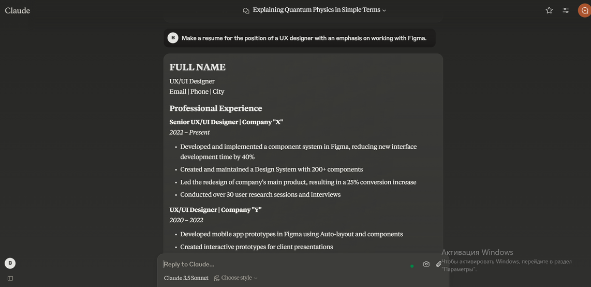Image resolution: width=591 pixels, height=287 pixels.
Task: Click the "Make a resume" user prompt message
Action: 304,38
